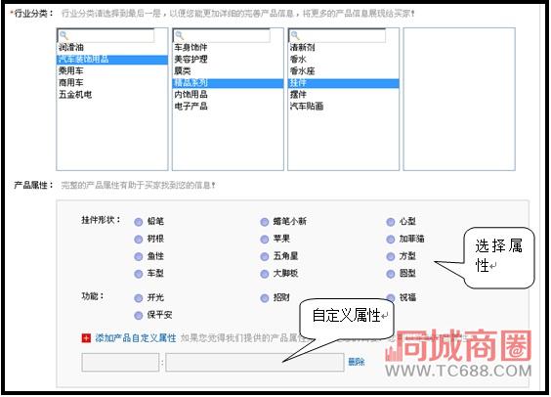This screenshot has width=551, height=397.
Task: Click search magnifier in second category list
Action: pyautogui.click(x=179, y=35)
